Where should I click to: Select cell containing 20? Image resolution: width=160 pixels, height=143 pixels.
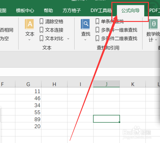(x=28, y=126)
